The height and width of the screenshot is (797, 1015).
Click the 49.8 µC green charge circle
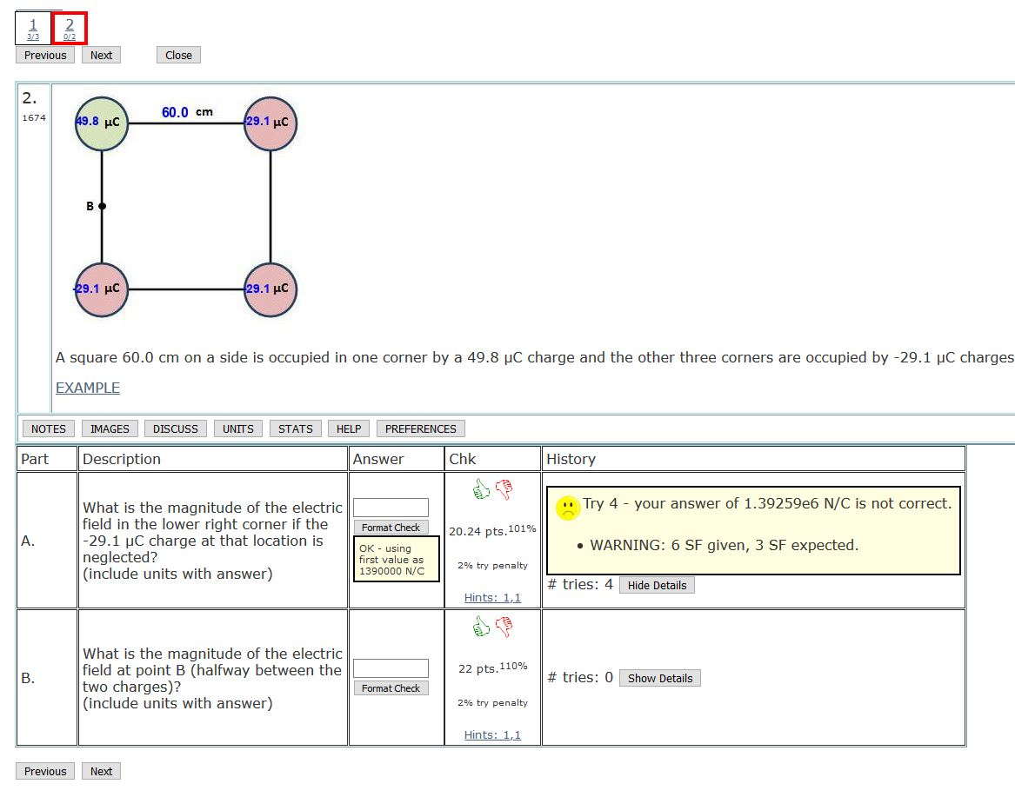click(x=102, y=123)
